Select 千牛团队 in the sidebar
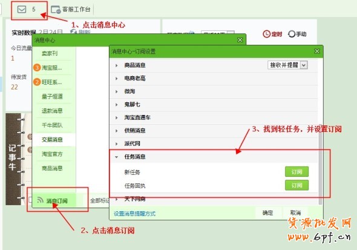 pos(52,125)
